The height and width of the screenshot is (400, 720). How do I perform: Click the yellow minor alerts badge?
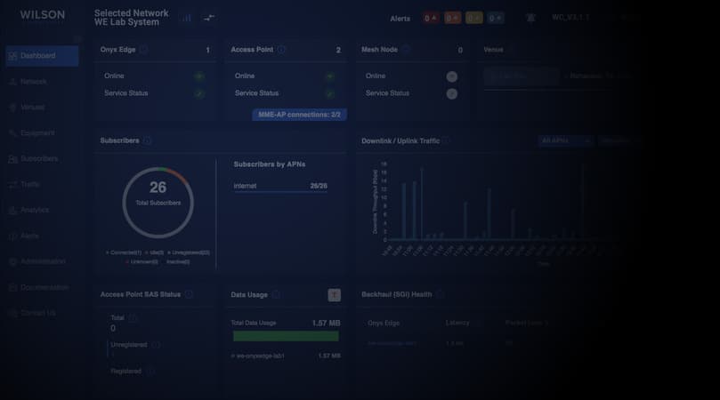tap(473, 18)
